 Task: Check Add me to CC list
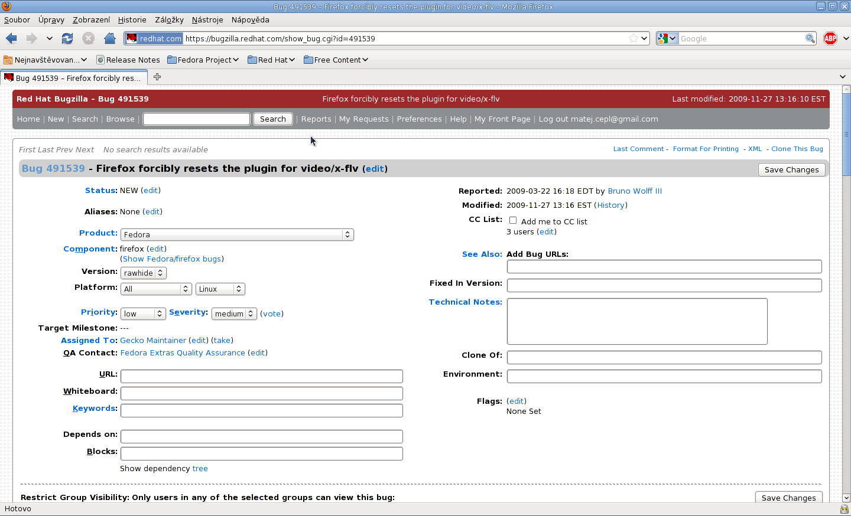pyautogui.click(x=513, y=221)
